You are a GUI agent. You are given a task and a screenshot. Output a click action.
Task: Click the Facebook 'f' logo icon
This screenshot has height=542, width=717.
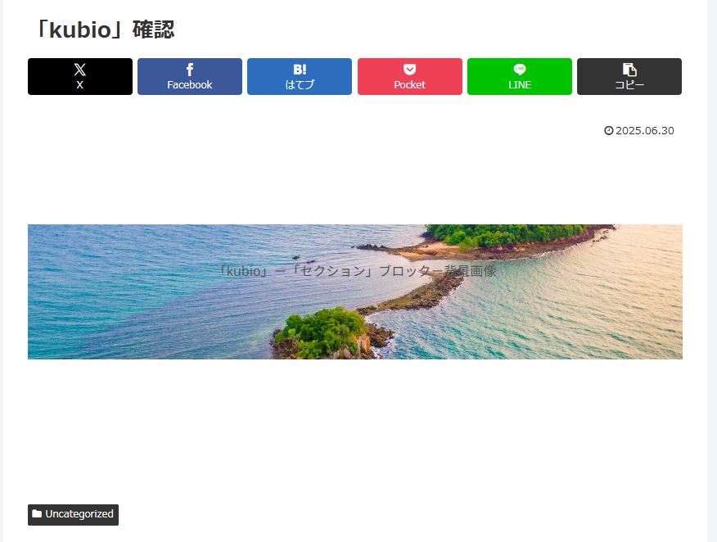(190, 70)
